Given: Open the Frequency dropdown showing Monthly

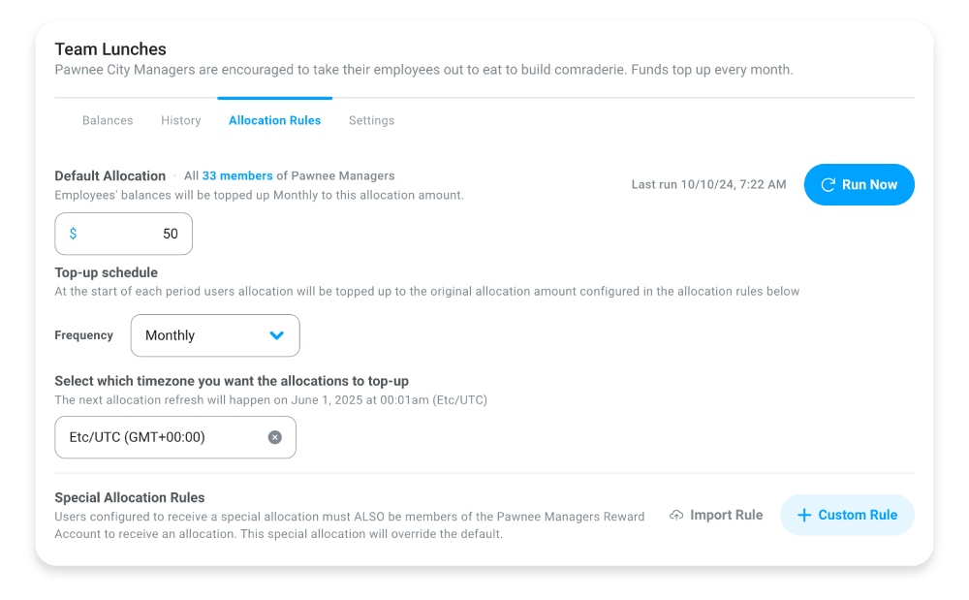Looking at the screenshot, I should click(215, 335).
